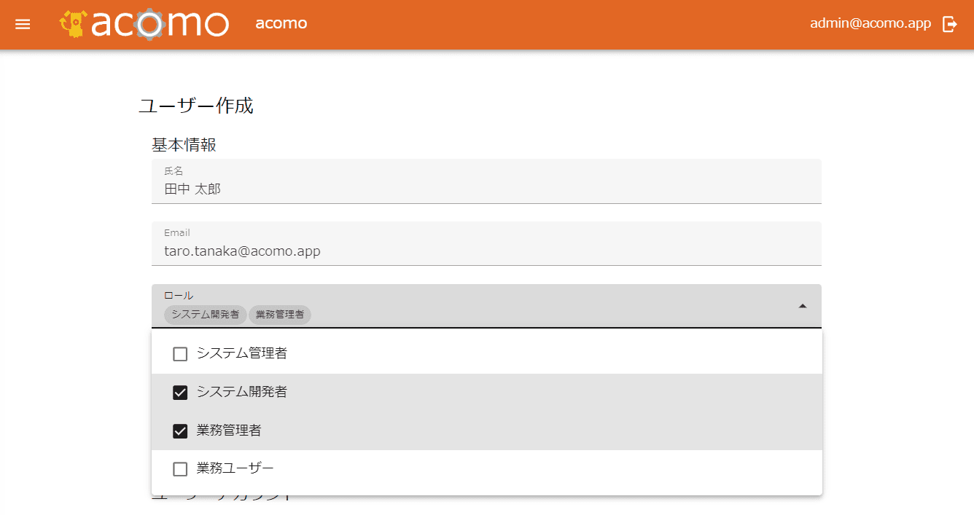The width and height of the screenshot is (974, 515).
Task: Select the 業務ユーザー option label
Action: (235, 468)
